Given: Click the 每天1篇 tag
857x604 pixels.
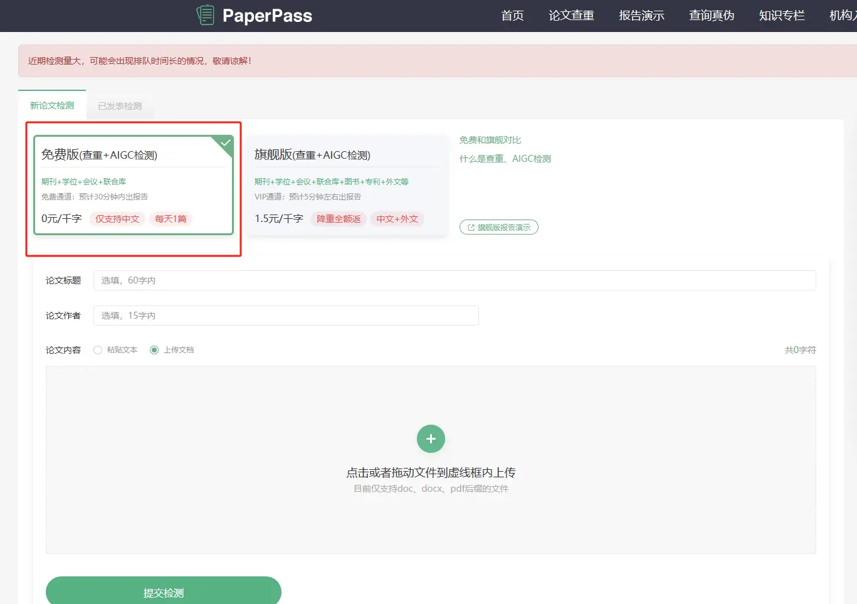Looking at the screenshot, I should coord(171,219).
